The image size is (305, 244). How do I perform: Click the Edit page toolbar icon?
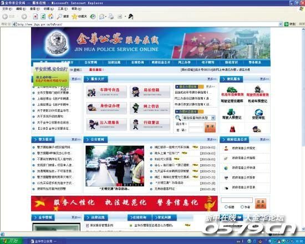click(120, 17)
